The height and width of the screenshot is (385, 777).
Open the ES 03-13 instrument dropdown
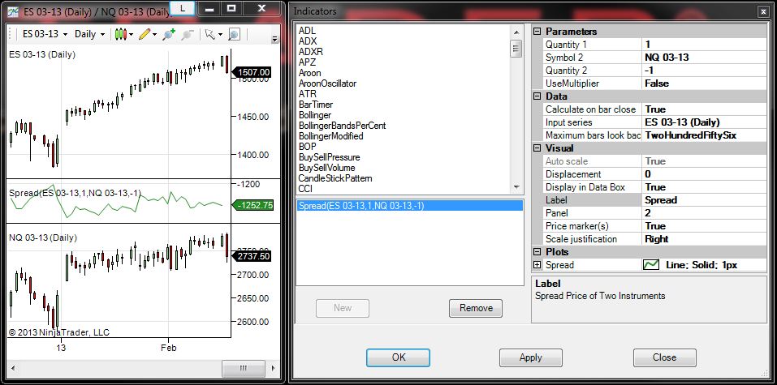[45, 34]
